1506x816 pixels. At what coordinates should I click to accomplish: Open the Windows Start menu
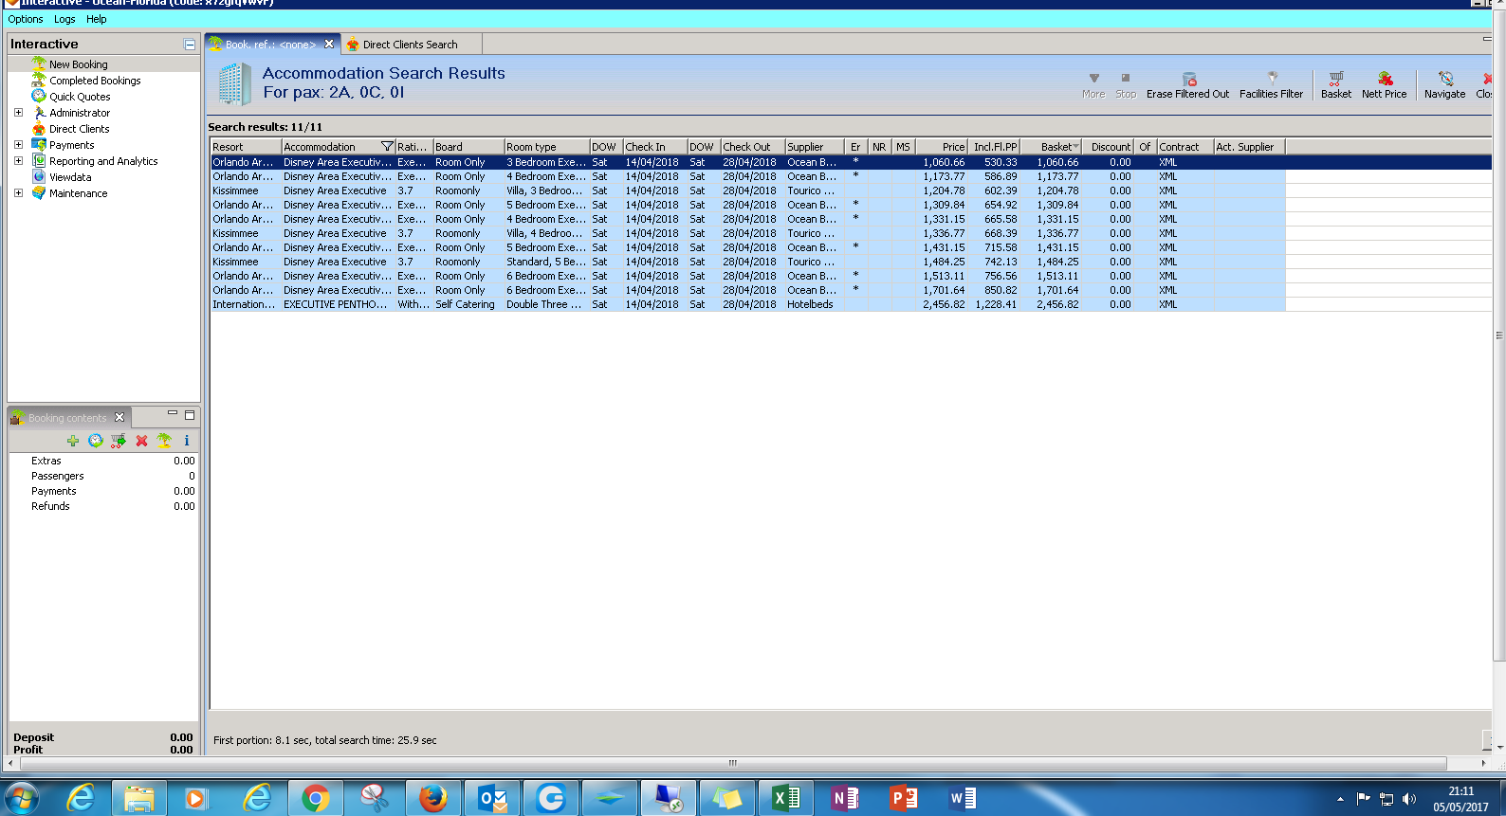[x=21, y=798]
